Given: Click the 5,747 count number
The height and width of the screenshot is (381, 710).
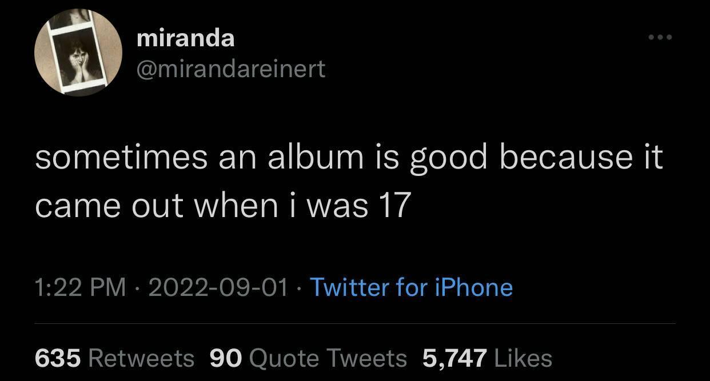Looking at the screenshot, I should (x=454, y=358).
